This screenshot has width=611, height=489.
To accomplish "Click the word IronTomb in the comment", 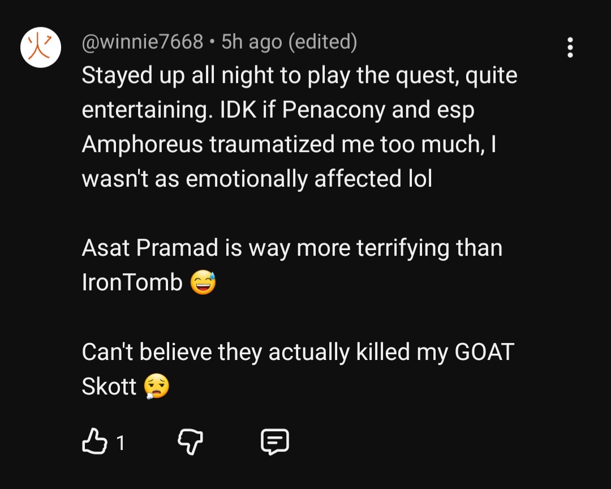I will [x=132, y=282].
